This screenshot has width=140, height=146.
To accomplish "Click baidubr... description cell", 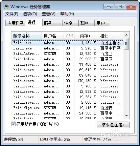I will tap(110, 102).
